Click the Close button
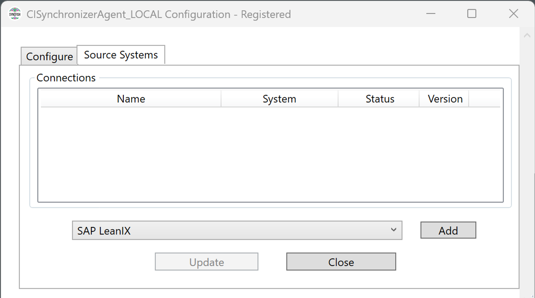The width and height of the screenshot is (535, 298). (x=341, y=262)
